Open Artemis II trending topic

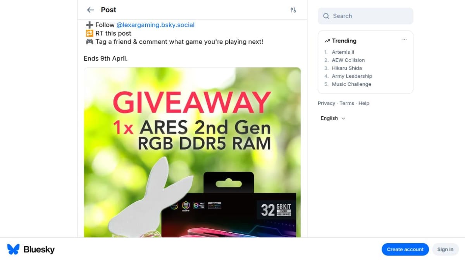click(x=343, y=52)
